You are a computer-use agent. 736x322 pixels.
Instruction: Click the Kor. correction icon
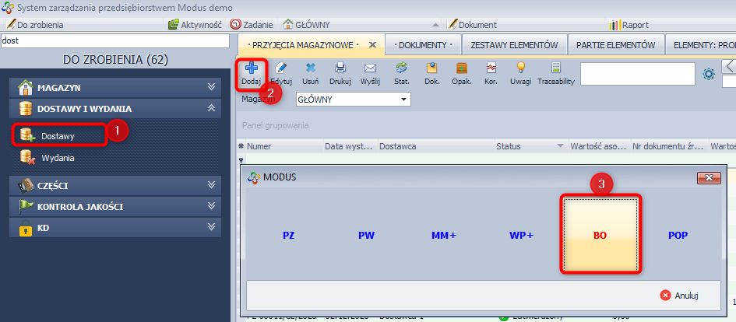491,68
